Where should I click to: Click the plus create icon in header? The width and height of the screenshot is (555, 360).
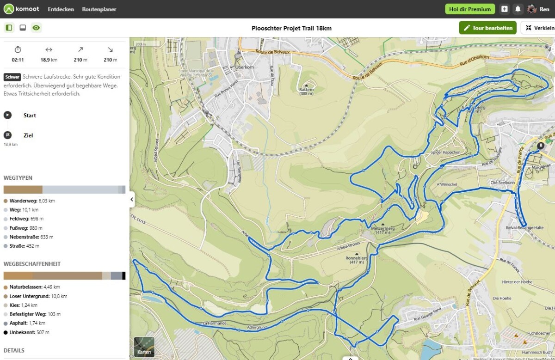tap(505, 9)
